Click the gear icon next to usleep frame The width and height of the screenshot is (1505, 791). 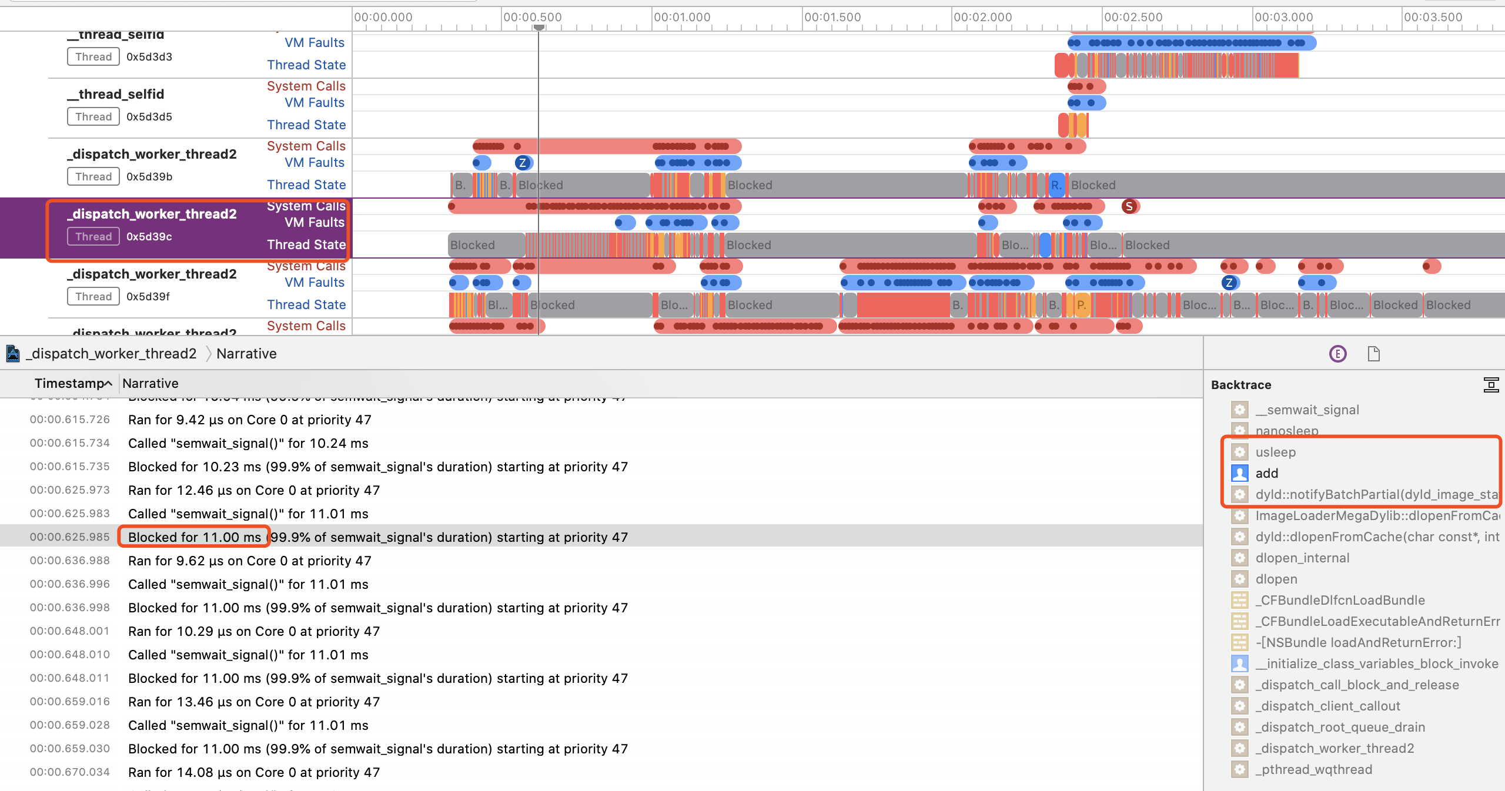tap(1239, 452)
